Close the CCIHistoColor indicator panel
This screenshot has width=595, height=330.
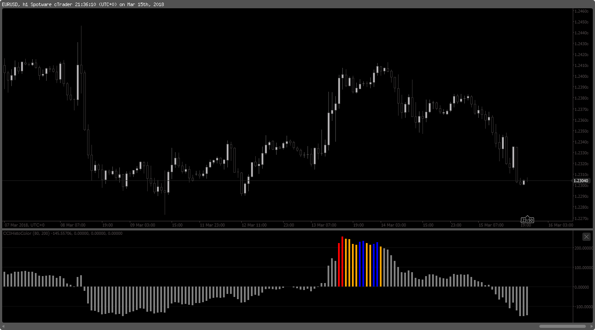click(x=586, y=237)
